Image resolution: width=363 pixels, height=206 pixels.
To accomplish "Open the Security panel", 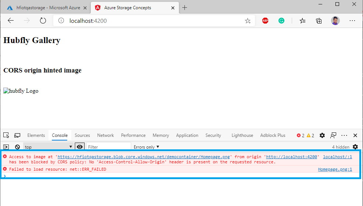I will click(x=213, y=135).
